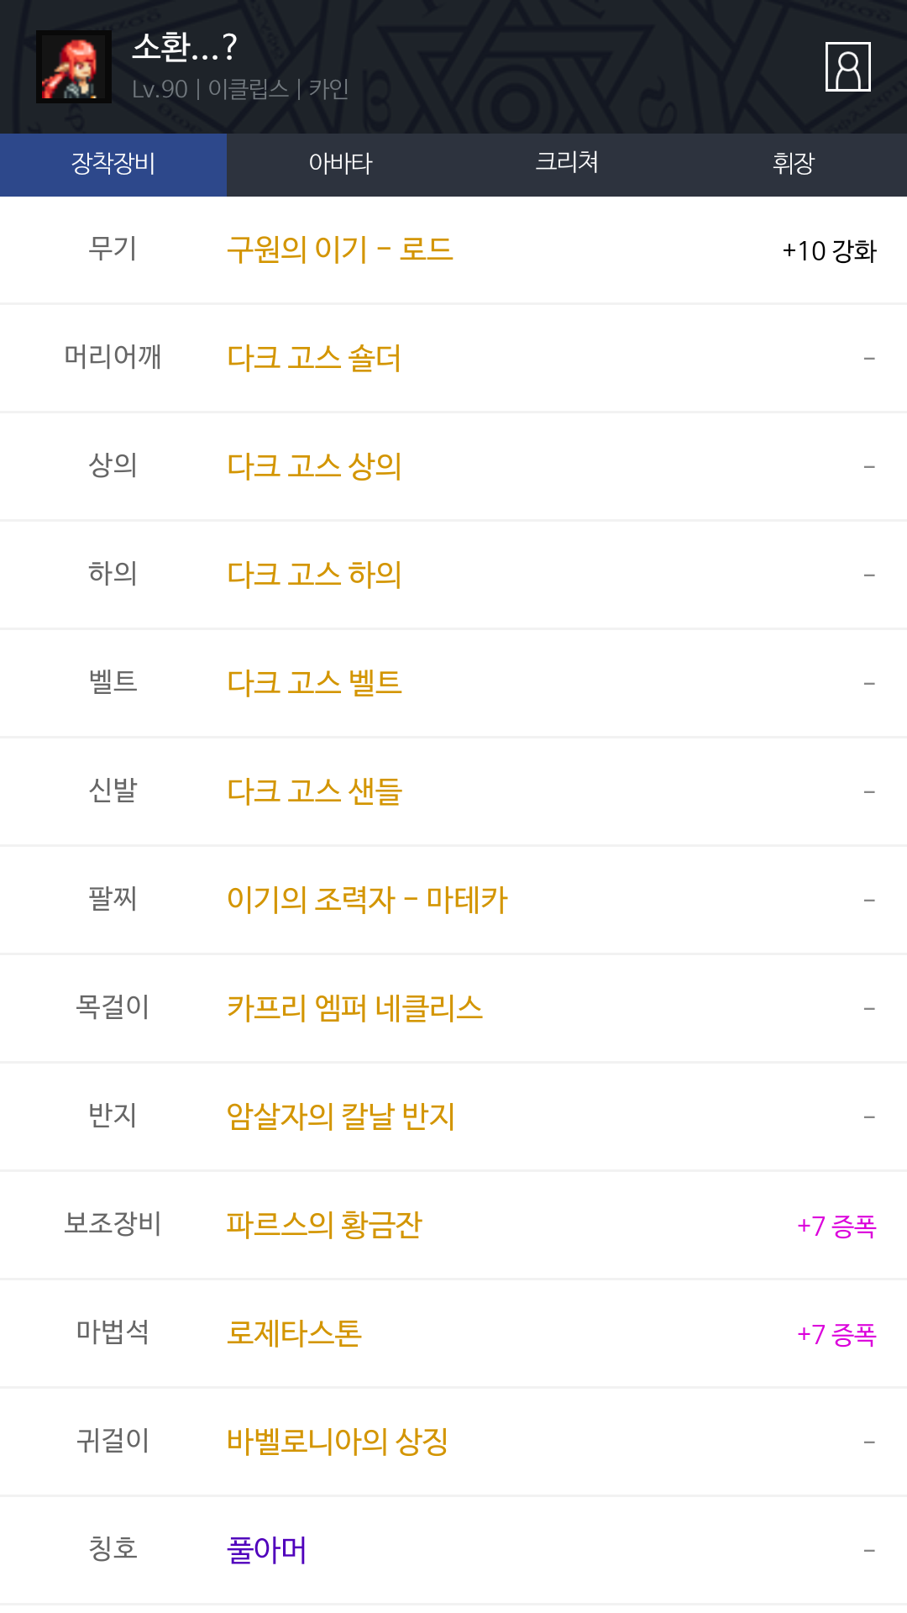Image resolution: width=907 pixels, height=1613 pixels.
Task: Select the 로제타스톤 magic stone
Action: click(294, 1333)
